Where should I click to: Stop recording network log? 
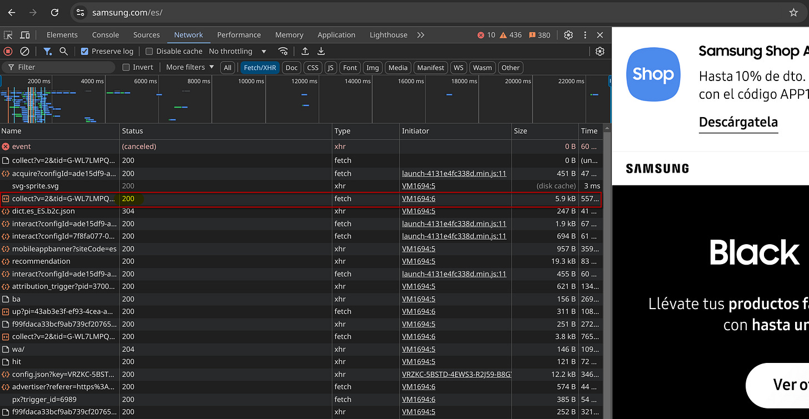8,51
